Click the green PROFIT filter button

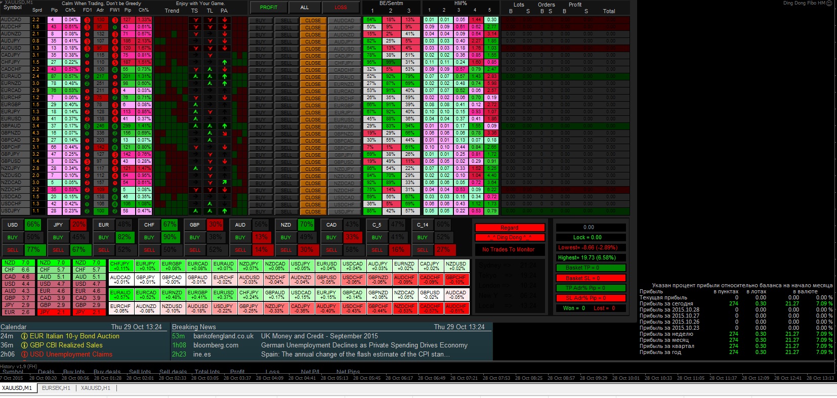pyautogui.click(x=269, y=8)
